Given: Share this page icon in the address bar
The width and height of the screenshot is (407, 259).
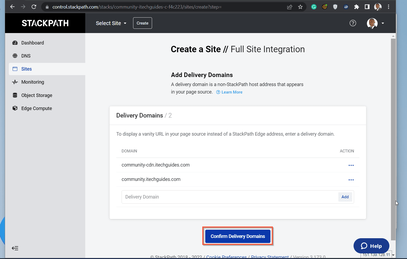Looking at the screenshot, I should coord(290,7).
